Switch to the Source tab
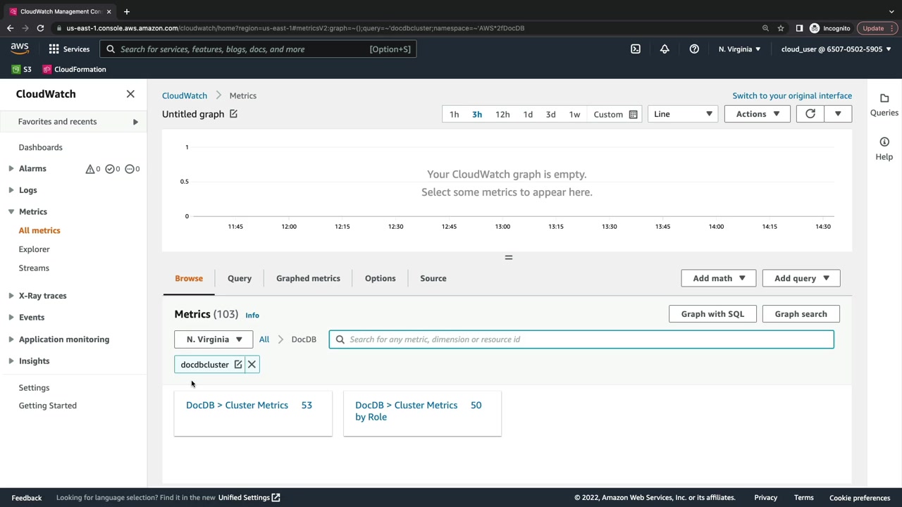Image resolution: width=902 pixels, height=507 pixels. coord(433,278)
